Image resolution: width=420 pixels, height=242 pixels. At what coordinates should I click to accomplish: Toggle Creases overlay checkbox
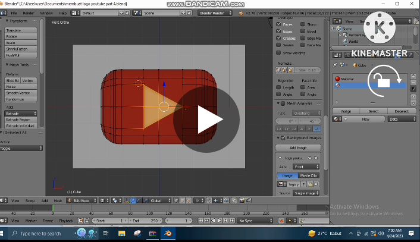click(x=278, y=38)
